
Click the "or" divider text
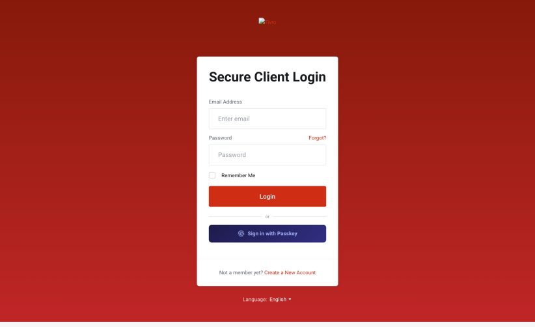coord(267,216)
